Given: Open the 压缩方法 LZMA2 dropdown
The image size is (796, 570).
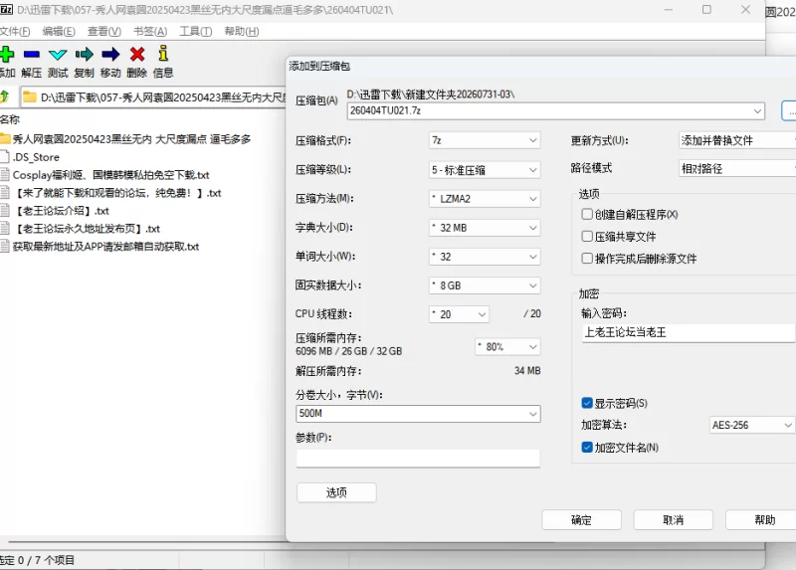Looking at the screenshot, I should (485, 199).
